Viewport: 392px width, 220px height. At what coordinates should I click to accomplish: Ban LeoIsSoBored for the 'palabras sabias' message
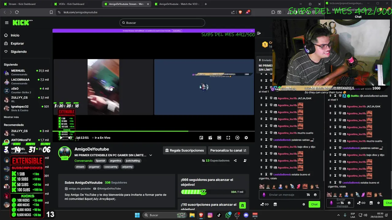(x=271, y=140)
